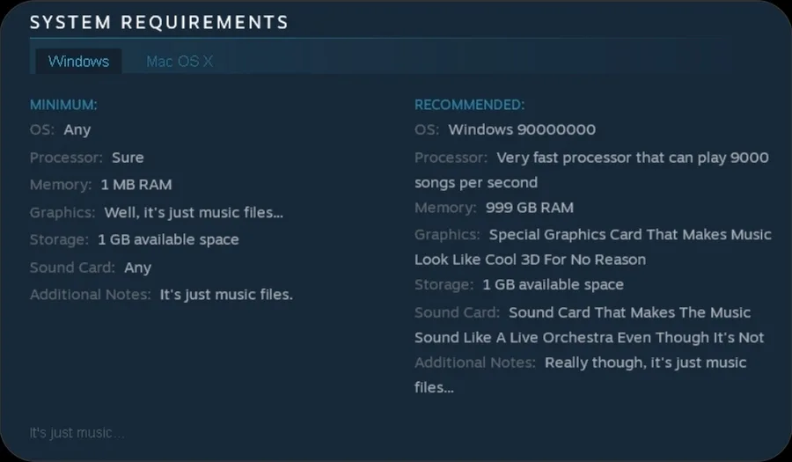Select the MINIMUM heading label
This screenshot has height=462, width=792.
pos(63,105)
